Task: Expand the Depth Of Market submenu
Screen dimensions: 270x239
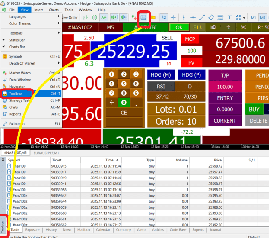Action: point(31,63)
